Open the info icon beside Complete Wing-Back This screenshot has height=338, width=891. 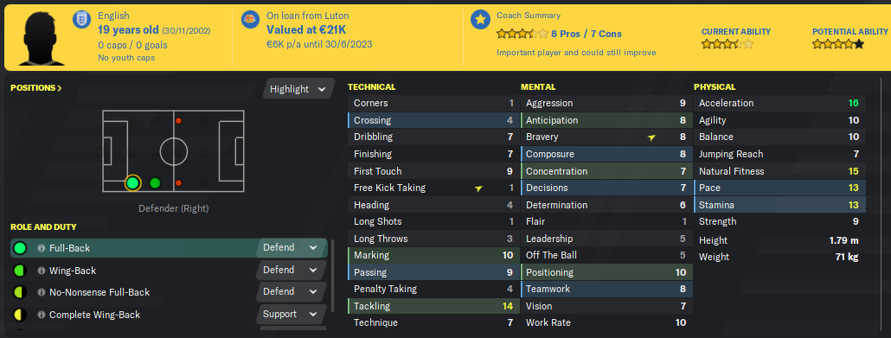41,315
